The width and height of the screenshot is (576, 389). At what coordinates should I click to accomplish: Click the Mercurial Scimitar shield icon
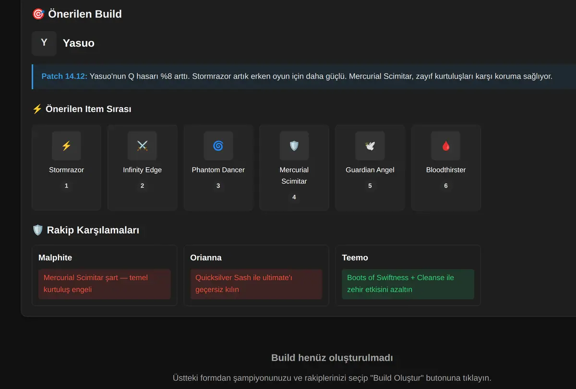click(x=294, y=146)
